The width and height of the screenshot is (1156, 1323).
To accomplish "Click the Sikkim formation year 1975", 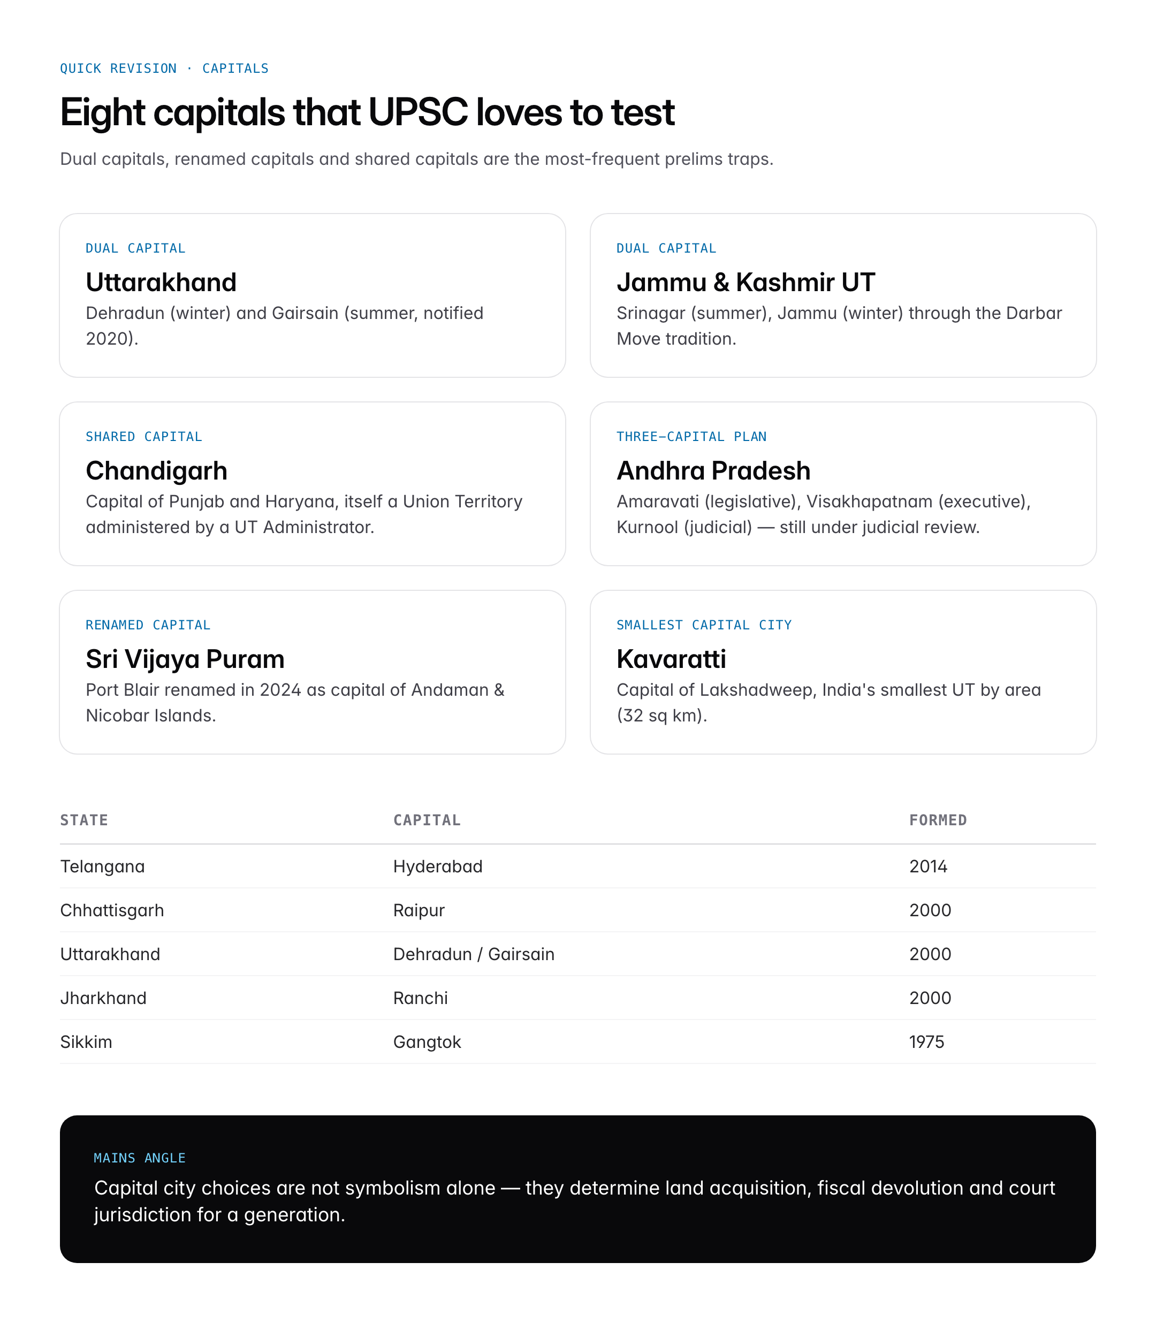I will (926, 1042).
